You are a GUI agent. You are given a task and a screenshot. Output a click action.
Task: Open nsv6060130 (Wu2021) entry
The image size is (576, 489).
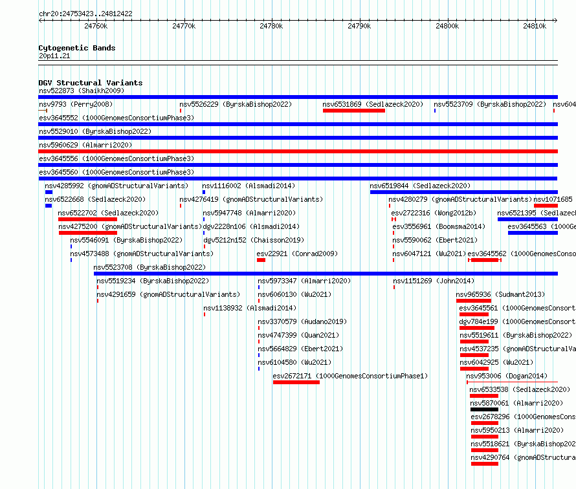click(x=294, y=294)
